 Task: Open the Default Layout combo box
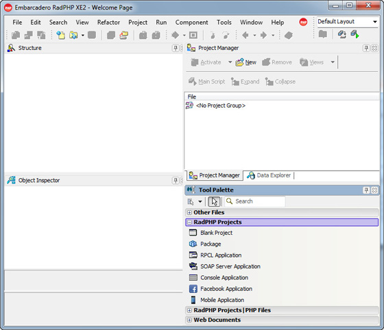coord(347,22)
